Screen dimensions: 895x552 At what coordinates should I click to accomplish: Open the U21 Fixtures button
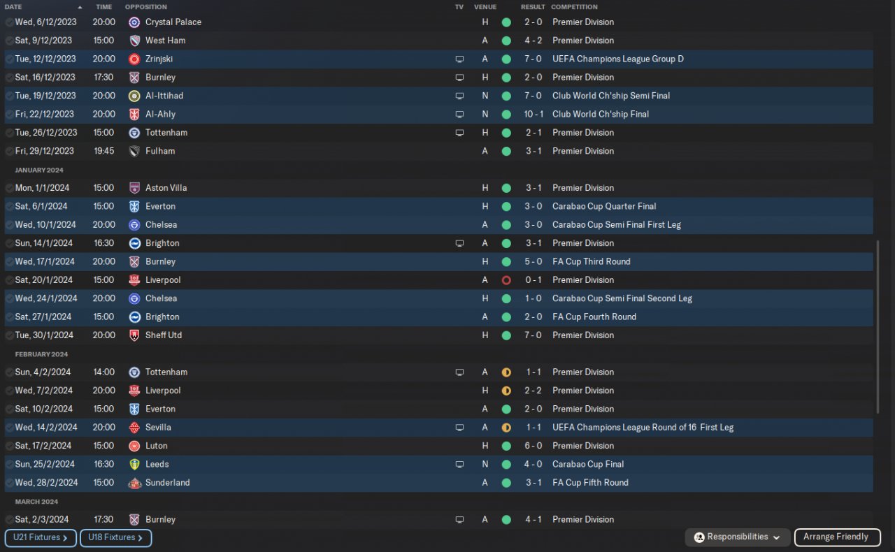[41, 538]
